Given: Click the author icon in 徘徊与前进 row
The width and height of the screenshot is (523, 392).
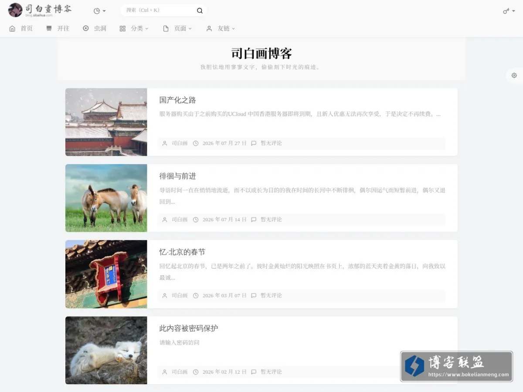Looking at the screenshot, I should (x=165, y=220).
